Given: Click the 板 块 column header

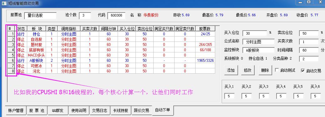Looking at the screenshot, I should (36, 29).
